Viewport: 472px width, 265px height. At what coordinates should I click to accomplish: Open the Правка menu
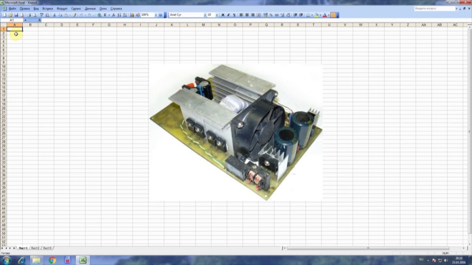point(25,8)
